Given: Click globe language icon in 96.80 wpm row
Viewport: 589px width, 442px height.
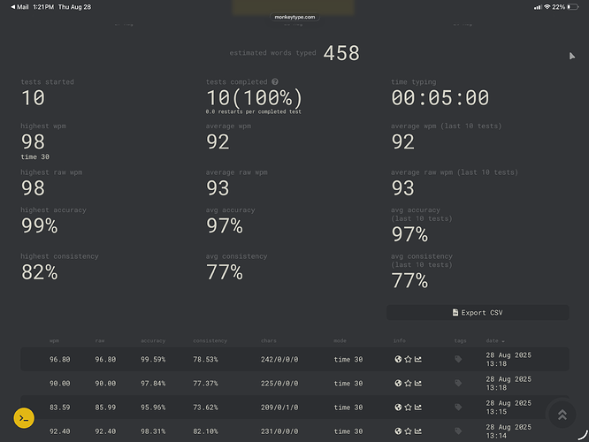Looking at the screenshot, I should point(398,359).
